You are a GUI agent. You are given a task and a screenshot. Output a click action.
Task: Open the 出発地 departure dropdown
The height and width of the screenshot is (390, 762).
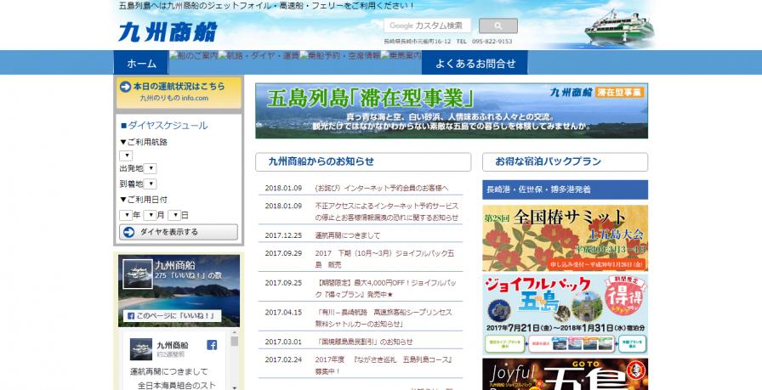(151, 168)
